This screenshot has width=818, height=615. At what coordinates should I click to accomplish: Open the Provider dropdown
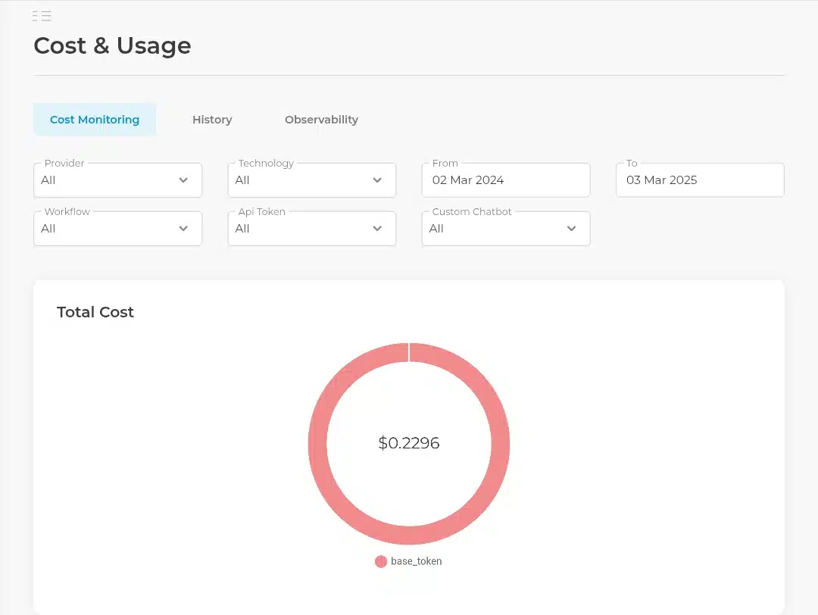pos(118,180)
